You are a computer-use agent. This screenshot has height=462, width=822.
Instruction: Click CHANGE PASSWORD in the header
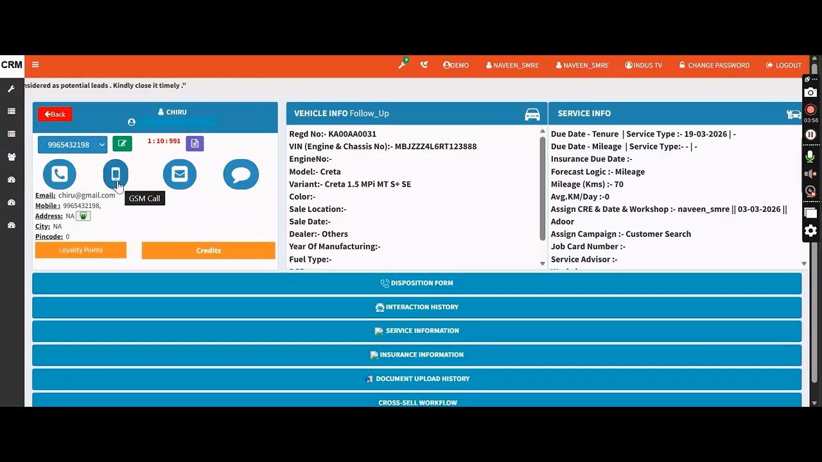pyautogui.click(x=713, y=65)
